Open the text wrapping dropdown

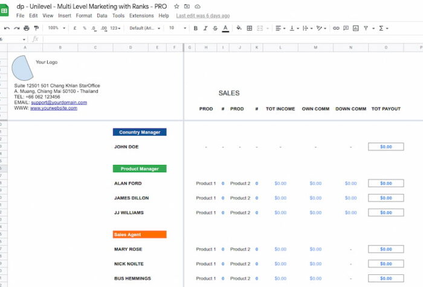(308, 28)
